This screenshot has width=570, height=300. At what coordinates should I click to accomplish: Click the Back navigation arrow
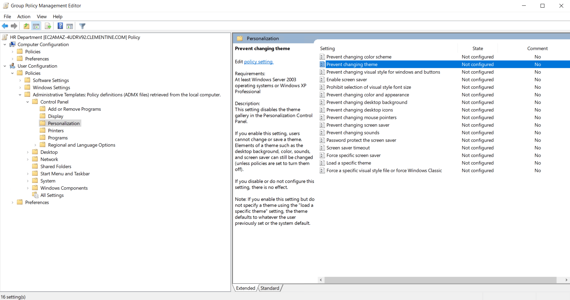(x=5, y=26)
